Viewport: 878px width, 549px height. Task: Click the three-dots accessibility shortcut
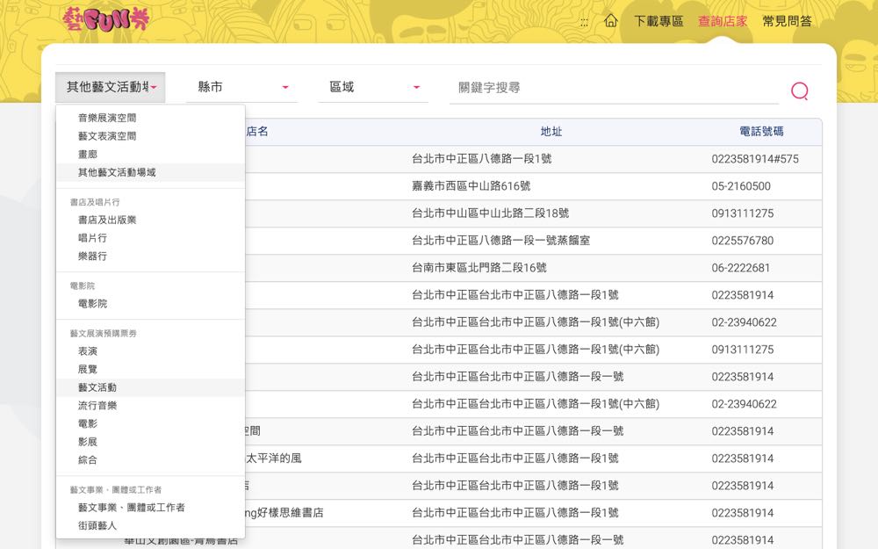click(585, 21)
